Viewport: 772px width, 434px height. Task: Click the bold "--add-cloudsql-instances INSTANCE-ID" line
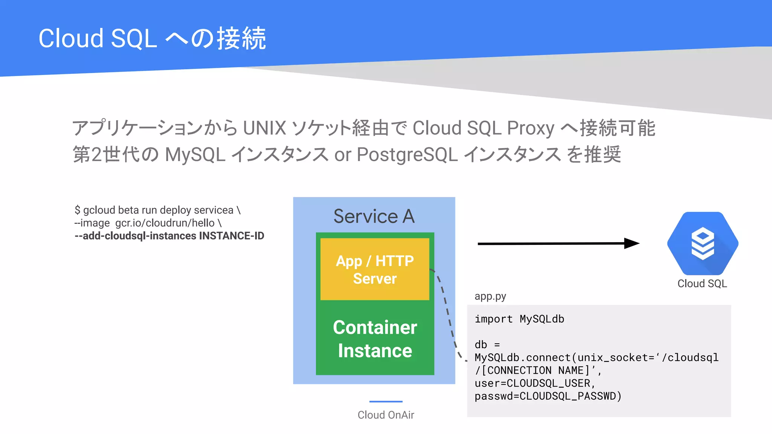[x=169, y=236]
